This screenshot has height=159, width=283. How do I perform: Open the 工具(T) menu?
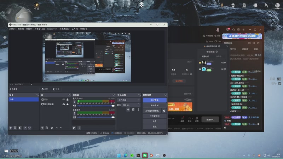pos(75,29)
